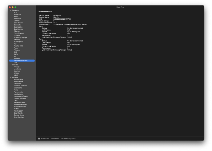Viewport: 212px width, 151px height.
Task: Select Fibre Channel in the sidebar
Action: click(19, 33)
